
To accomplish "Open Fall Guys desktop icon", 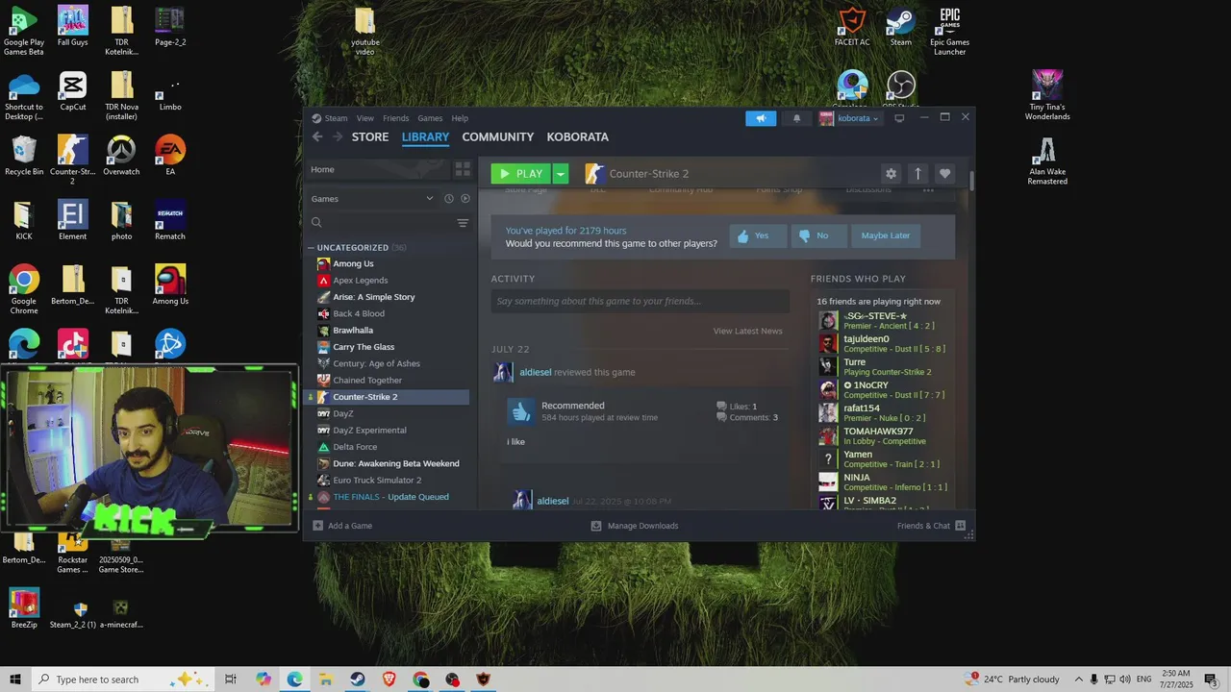I will [72, 27].
